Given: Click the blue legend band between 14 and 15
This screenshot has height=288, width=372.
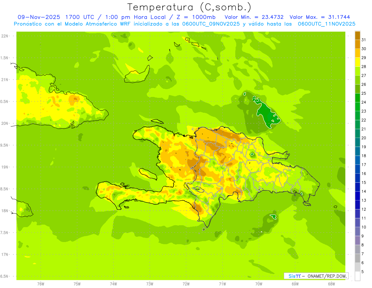Looking at the screenshot, I should tap(357, 187).
